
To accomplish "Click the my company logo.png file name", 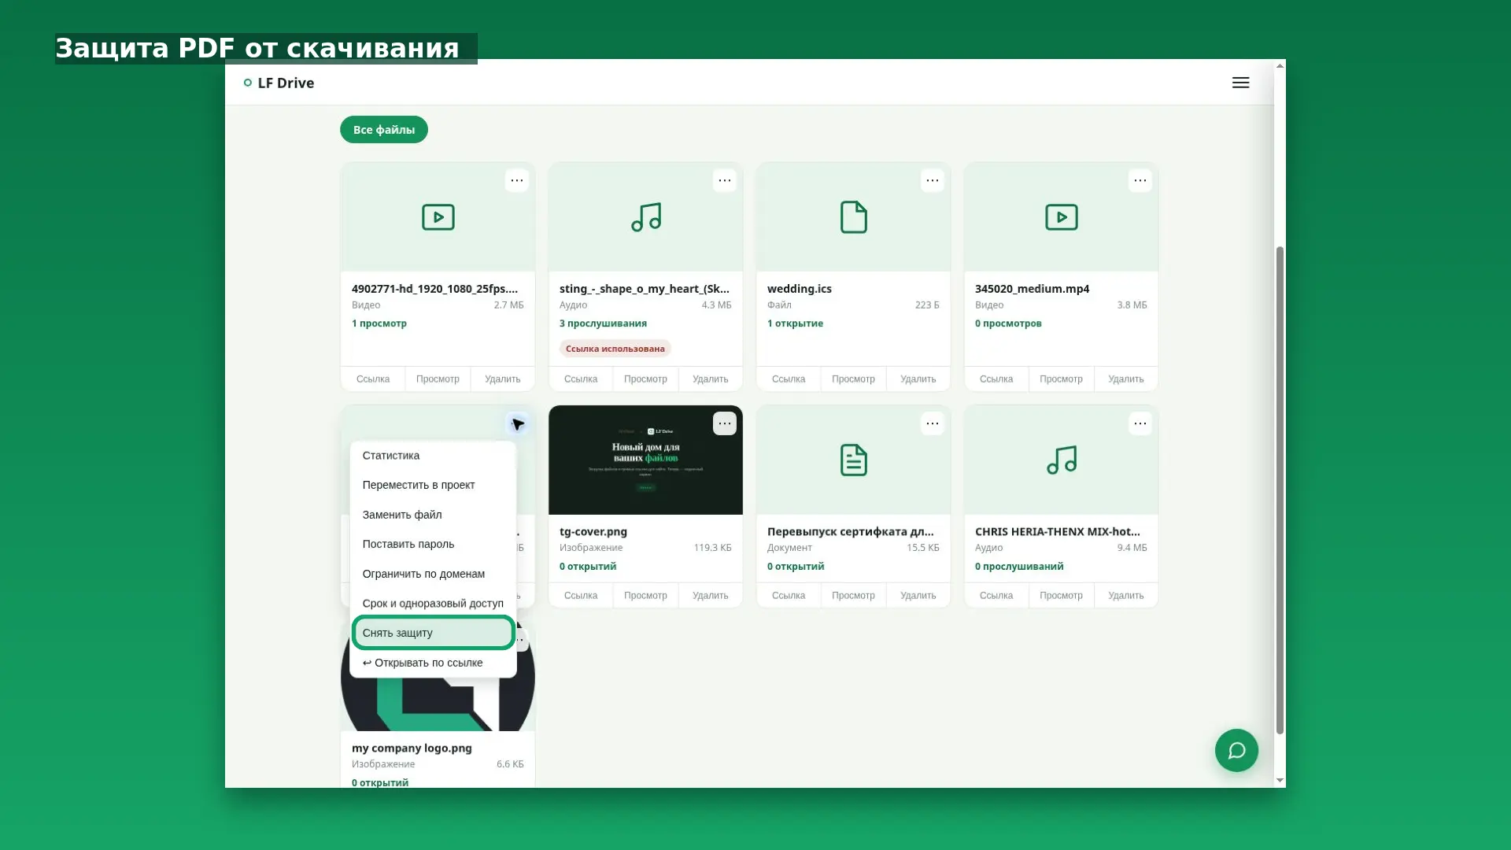I will tap(412, 748).
